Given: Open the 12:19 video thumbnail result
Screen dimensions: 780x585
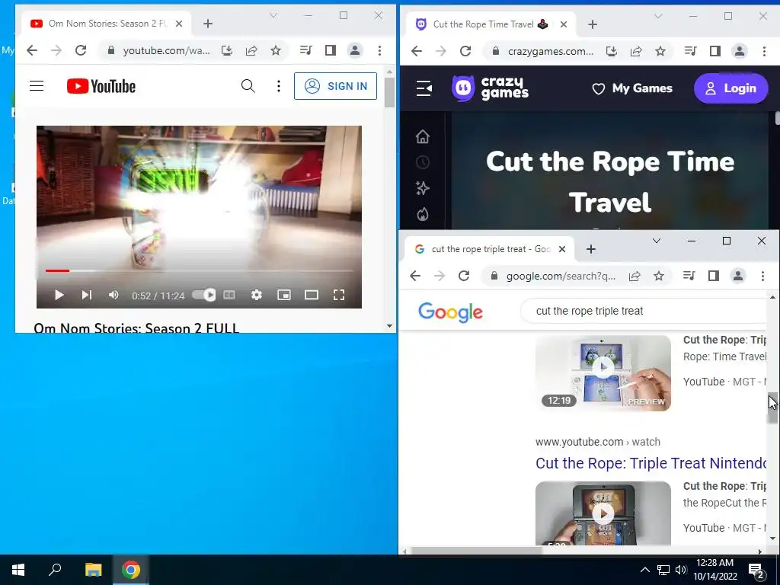Looking at the screenshot, I should click(603, 373).
